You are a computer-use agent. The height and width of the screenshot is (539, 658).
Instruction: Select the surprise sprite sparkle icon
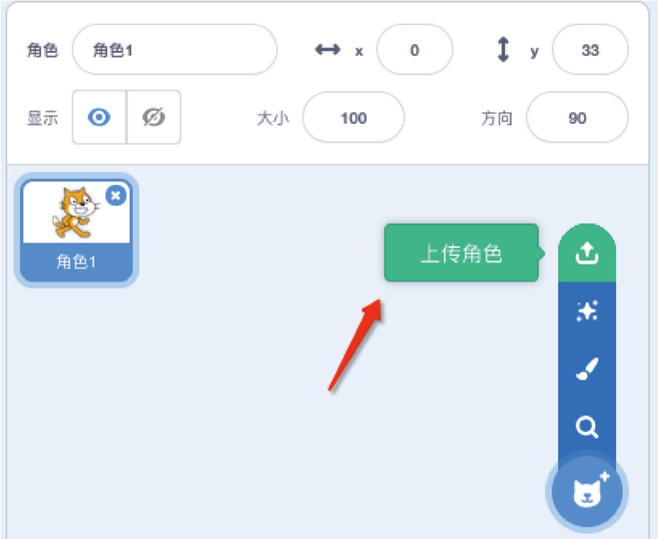[x=586, y=311]
